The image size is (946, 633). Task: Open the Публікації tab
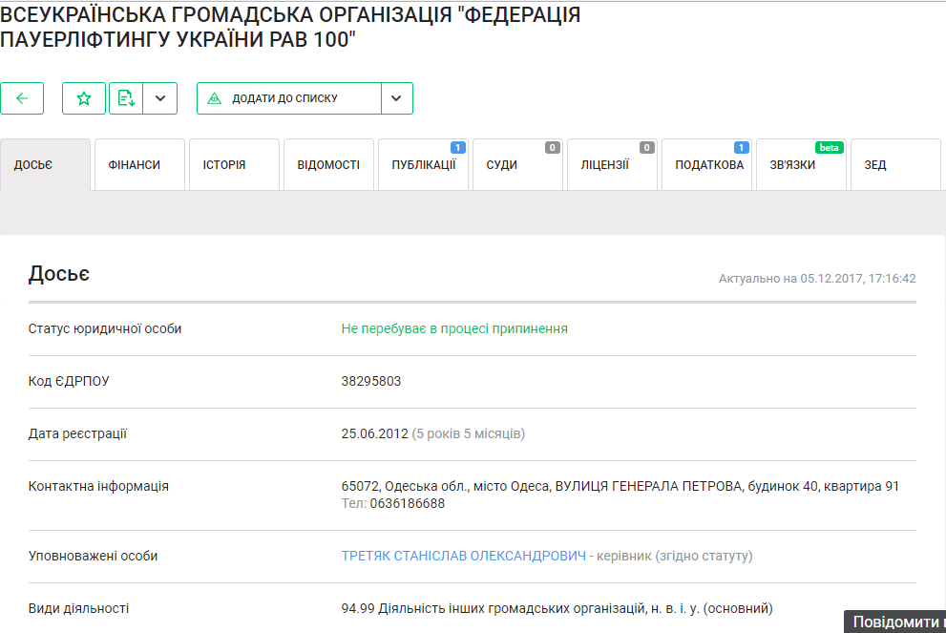[x=423, y=165]
